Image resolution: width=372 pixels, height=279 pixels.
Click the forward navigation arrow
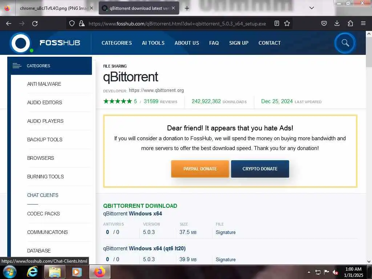[x=21, y=24]
